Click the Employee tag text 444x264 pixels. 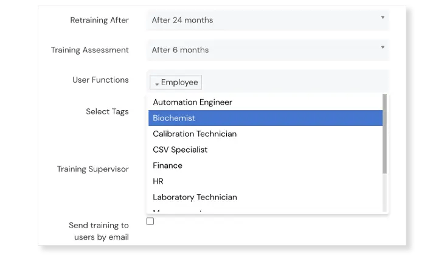coord(179,83)
